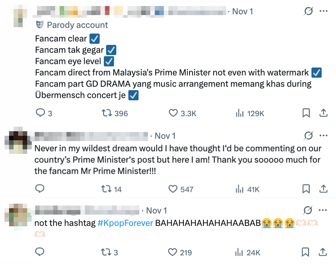
Task: Click the Parody account label
Action: [77, 25]
